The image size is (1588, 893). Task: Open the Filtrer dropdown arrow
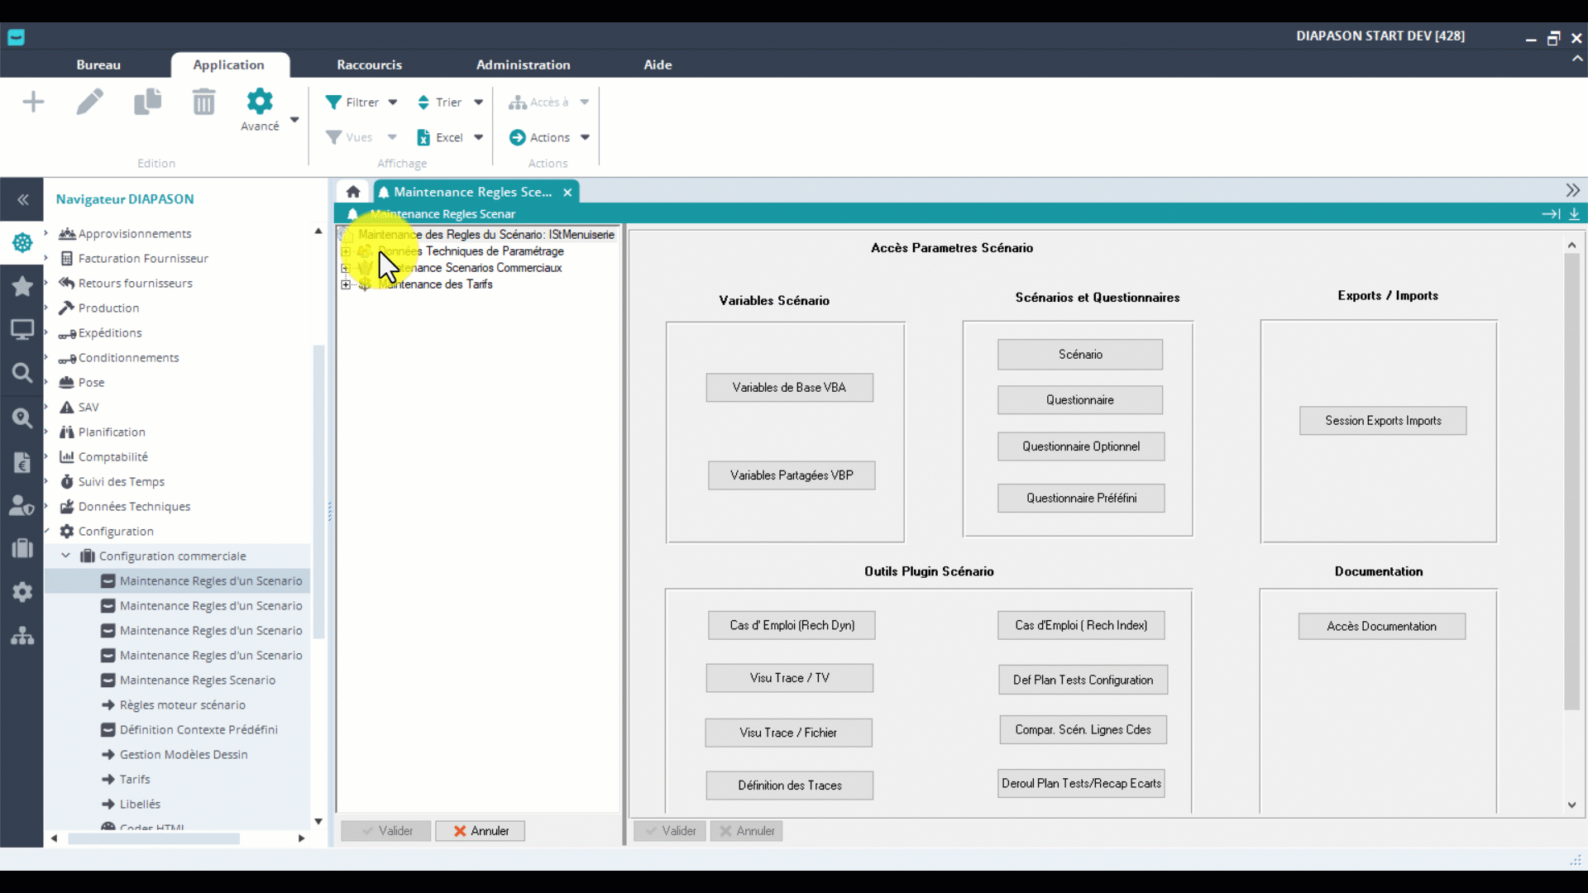393,103
